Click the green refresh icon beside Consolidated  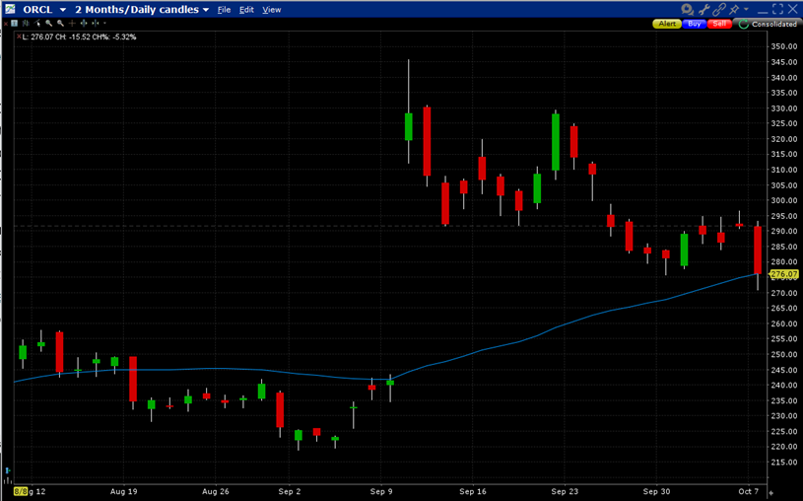click(x=744, y=24)
